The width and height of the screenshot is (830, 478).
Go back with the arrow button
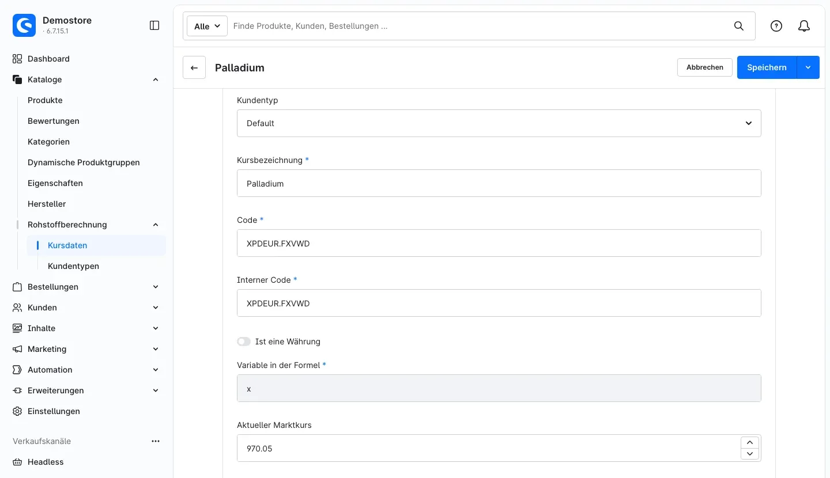pos(194,67)
